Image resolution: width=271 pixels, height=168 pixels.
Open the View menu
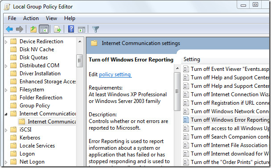51,18
